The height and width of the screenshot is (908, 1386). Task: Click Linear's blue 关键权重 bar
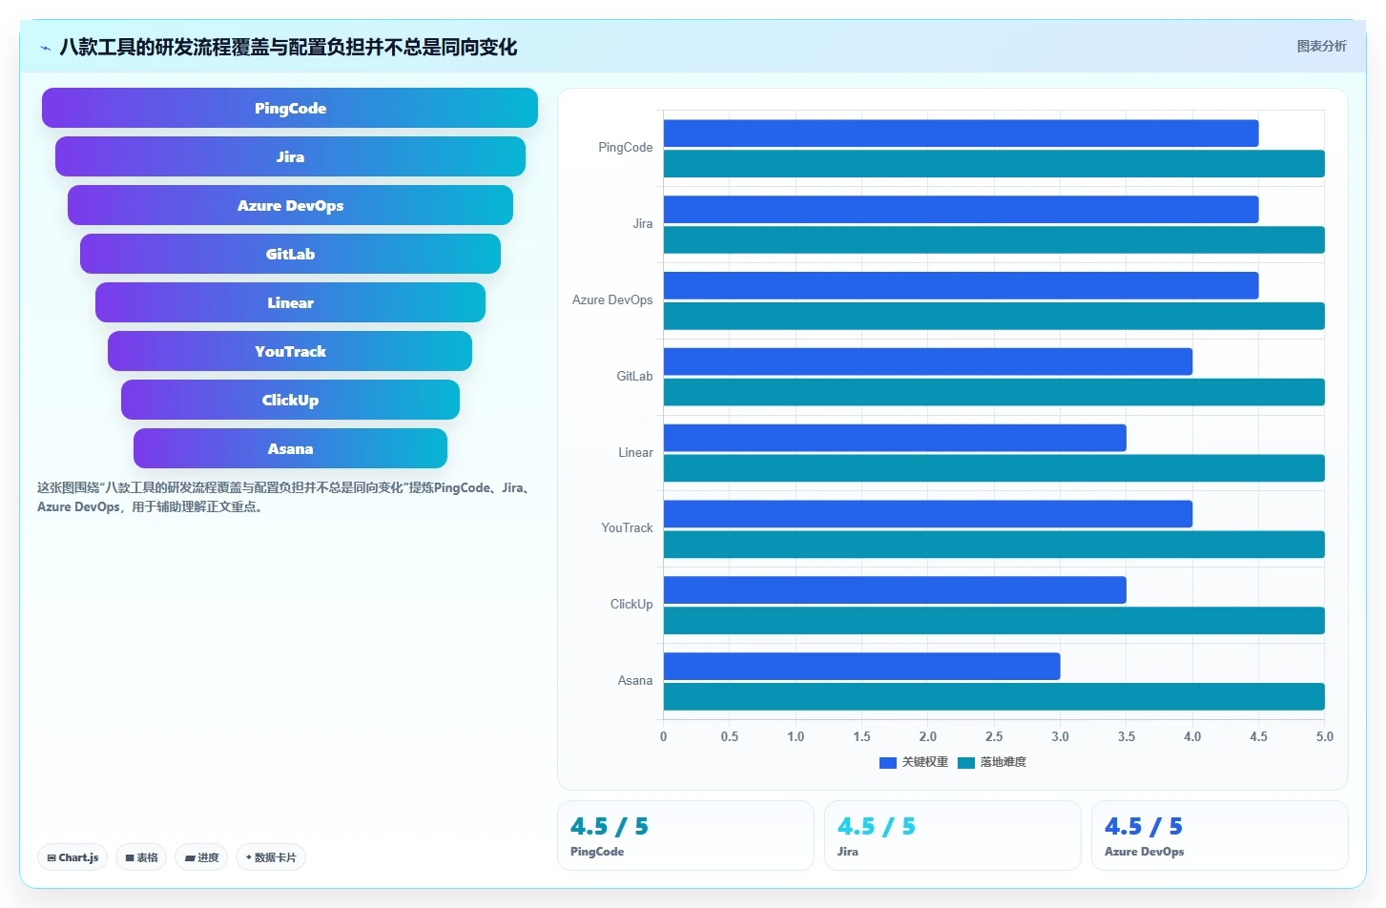[895, 438]
